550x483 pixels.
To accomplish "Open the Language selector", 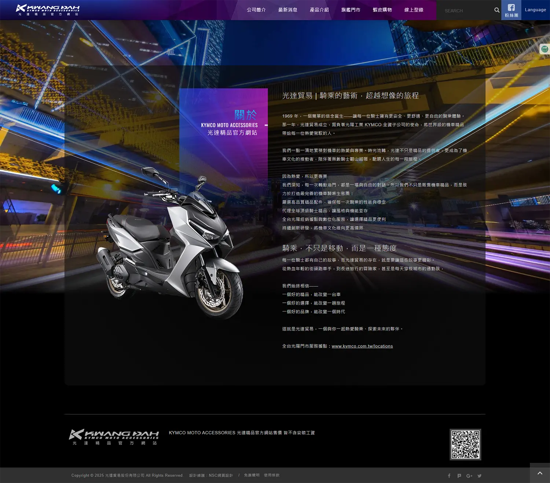I will [535, 10].
